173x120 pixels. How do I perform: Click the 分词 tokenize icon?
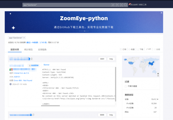157,49
